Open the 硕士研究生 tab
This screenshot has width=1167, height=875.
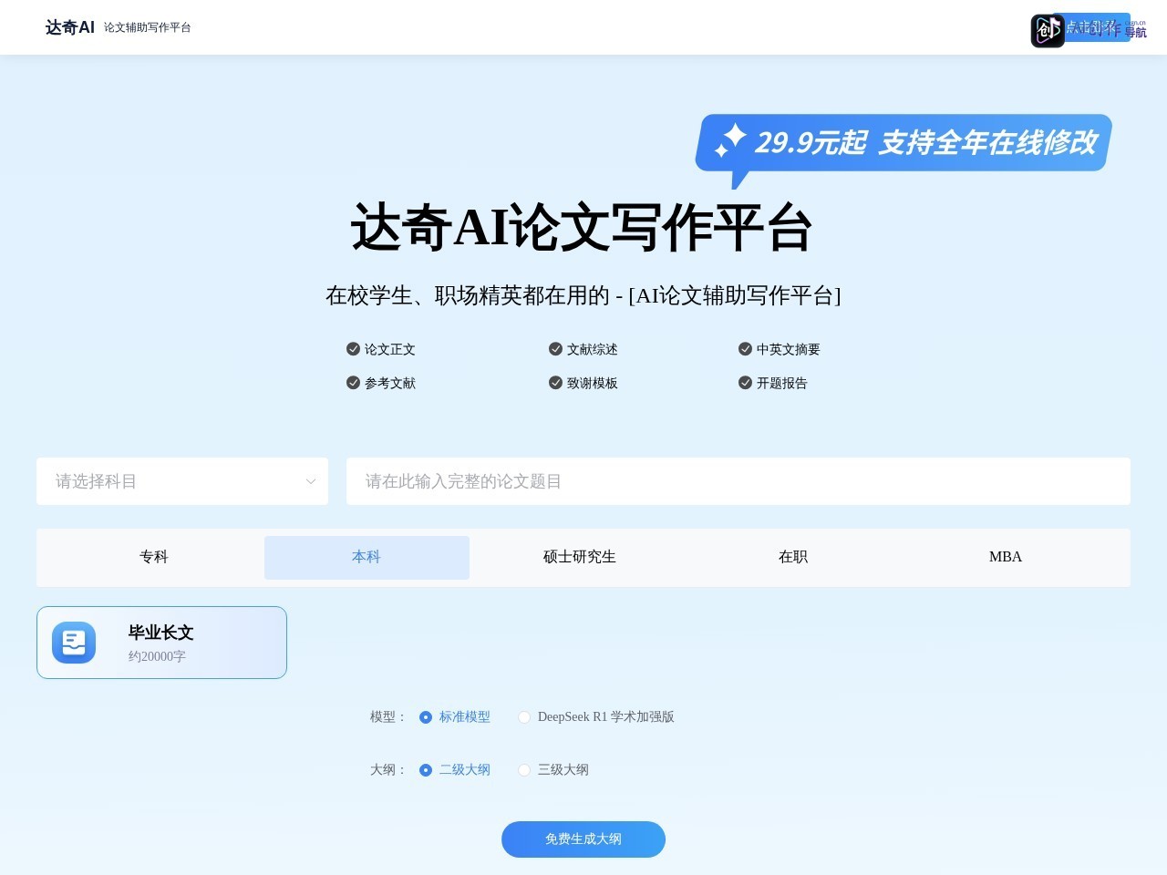tap(580, 557)
